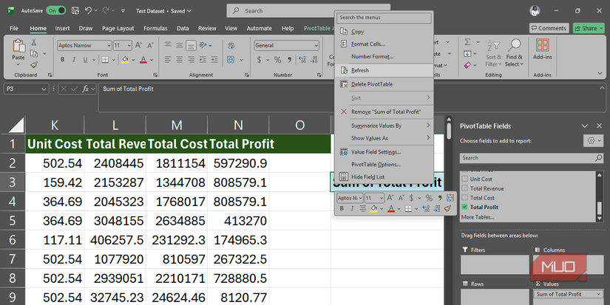610x305 pixels.
Task: Switch to the Data ribbon tab
Action: click(183, 28)
